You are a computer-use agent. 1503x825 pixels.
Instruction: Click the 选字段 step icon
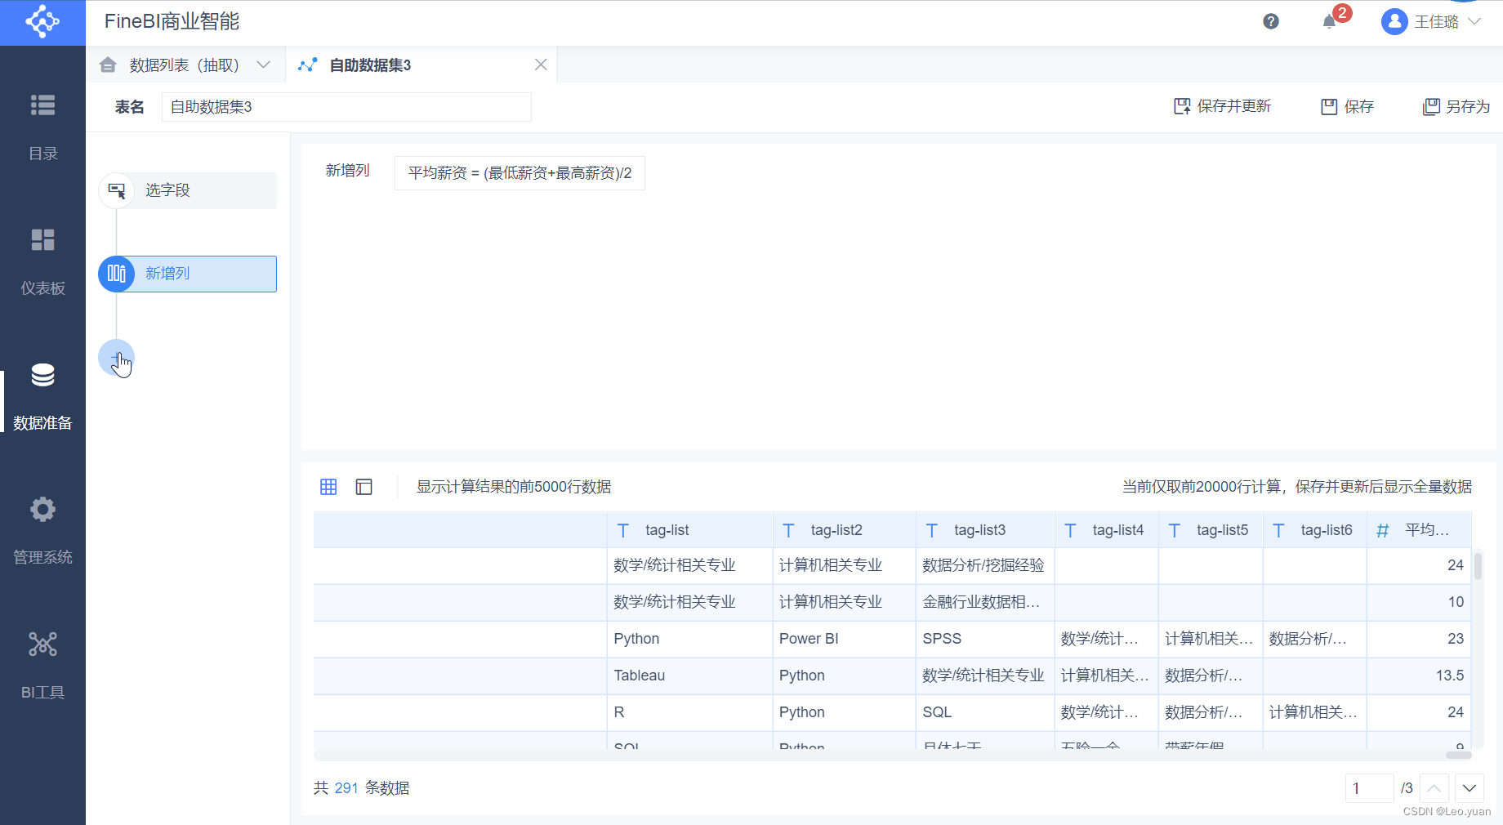117,190
